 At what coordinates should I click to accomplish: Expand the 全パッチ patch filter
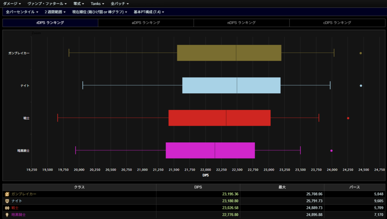[119, 3]
